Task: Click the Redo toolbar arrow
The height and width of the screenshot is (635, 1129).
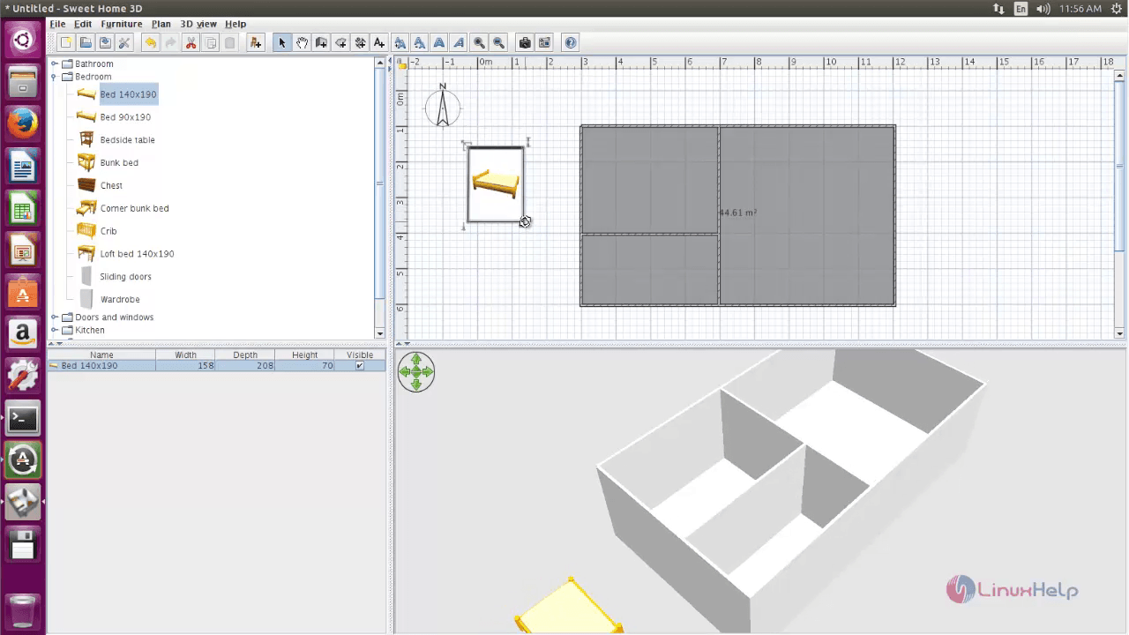Action: pyautogui.click(x=170, y=42)
